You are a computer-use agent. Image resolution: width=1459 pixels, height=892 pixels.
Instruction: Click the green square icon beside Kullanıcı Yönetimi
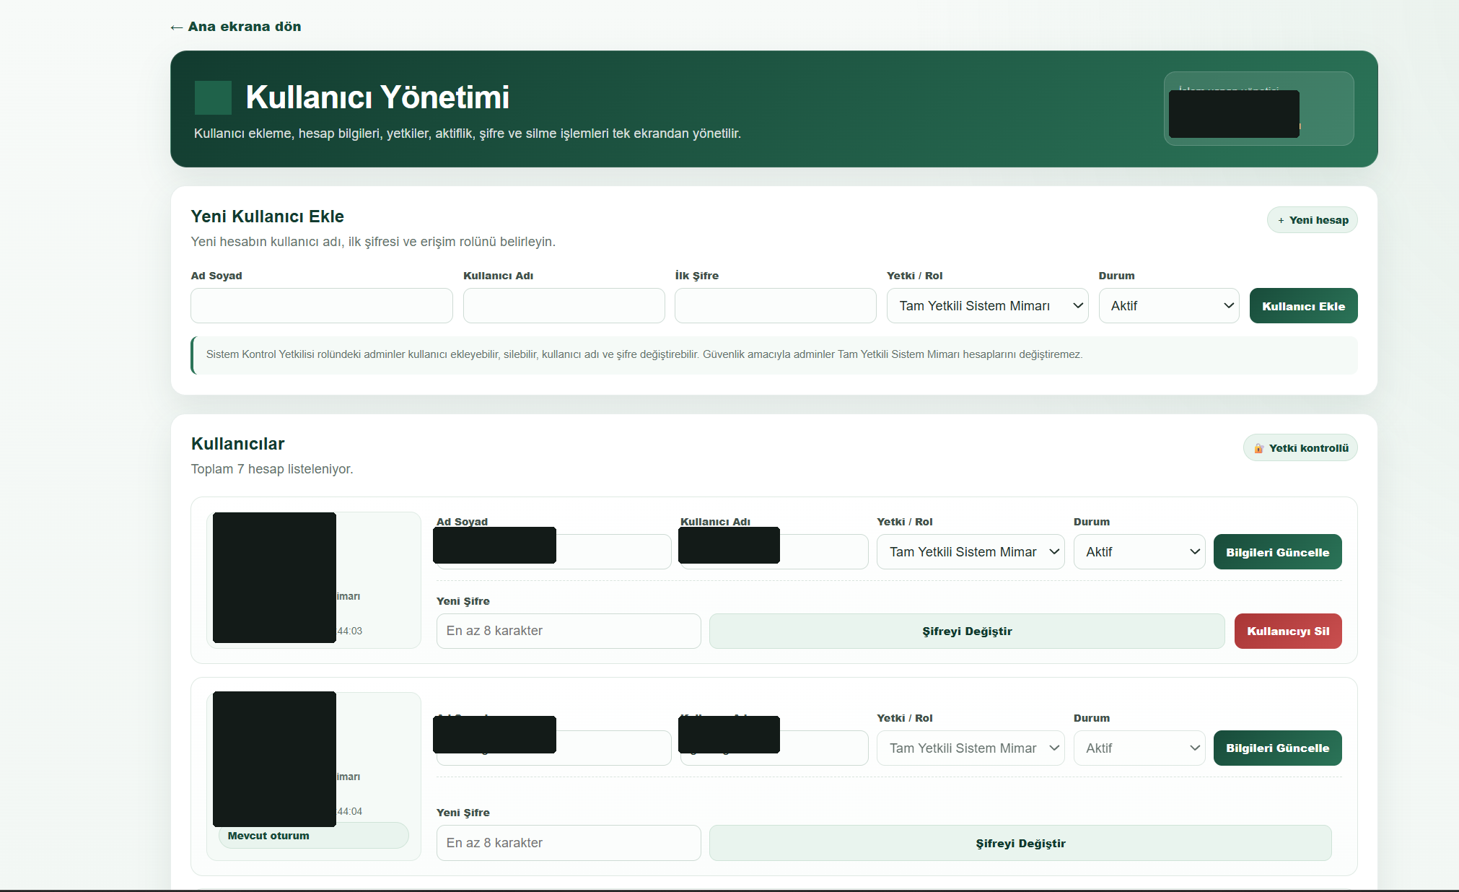coord(213,97)
